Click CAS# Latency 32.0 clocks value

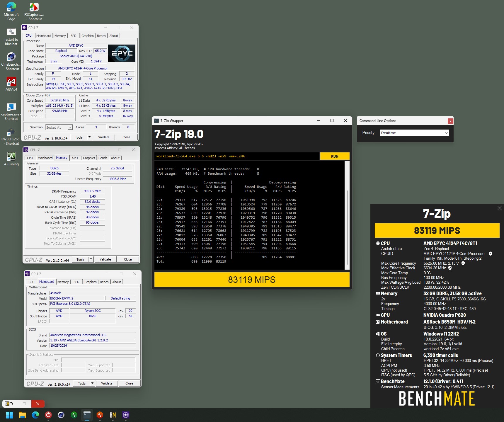[x=92, y=202]
